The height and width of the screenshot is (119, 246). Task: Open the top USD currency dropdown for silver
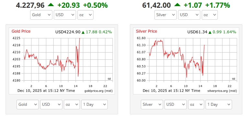(189, 15)
